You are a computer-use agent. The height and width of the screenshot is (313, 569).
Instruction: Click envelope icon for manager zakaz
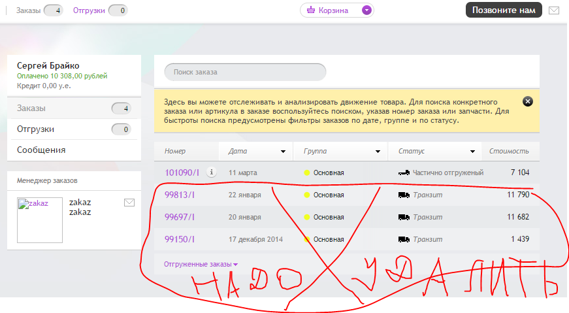click(129, 203)
